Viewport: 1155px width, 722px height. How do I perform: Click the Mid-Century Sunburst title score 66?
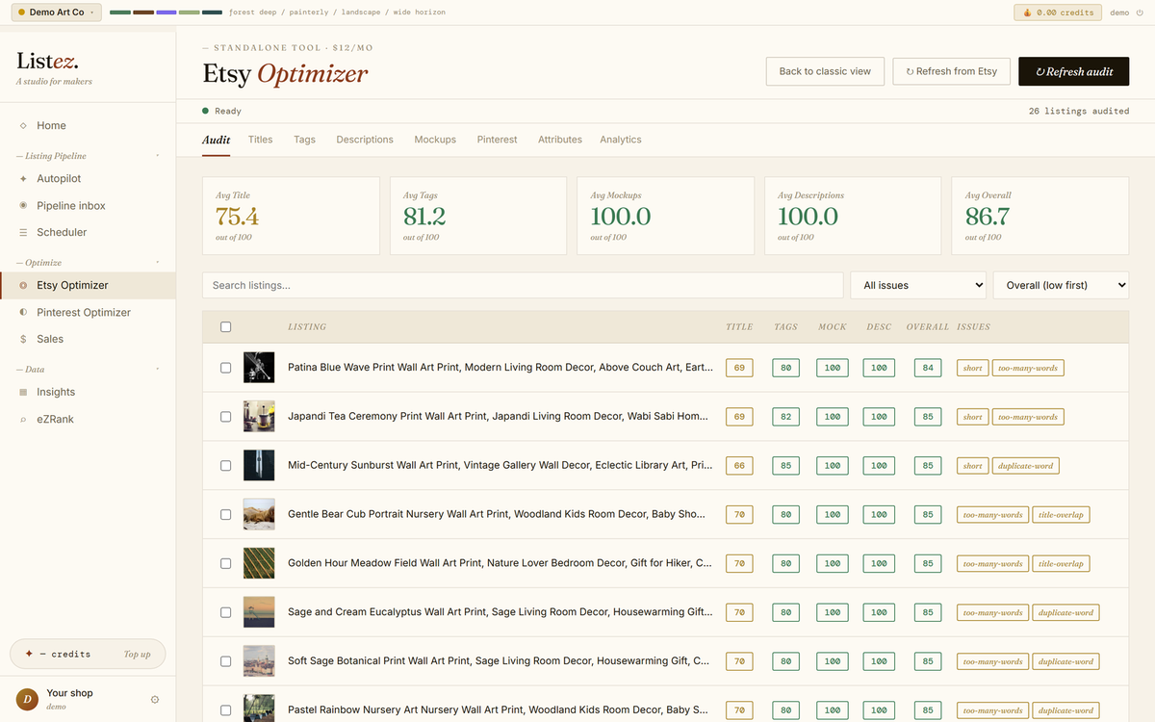coord(739,466)
